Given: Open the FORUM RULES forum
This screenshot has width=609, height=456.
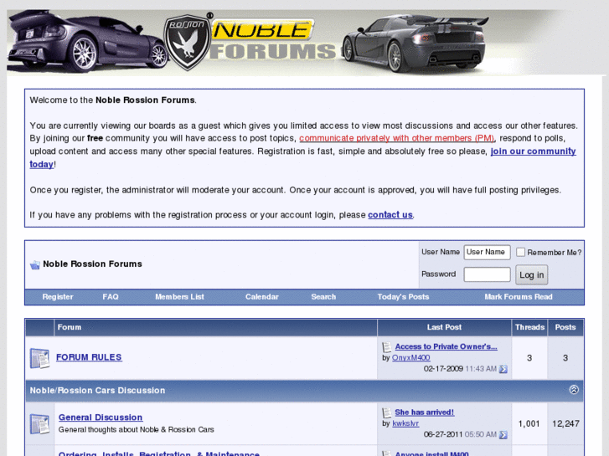Looking at the screenshot, I should [89, 357].
